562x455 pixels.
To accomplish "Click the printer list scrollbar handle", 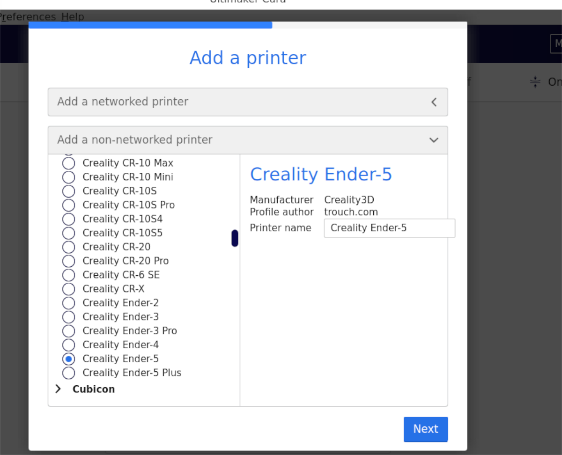I will coord(235,238).
